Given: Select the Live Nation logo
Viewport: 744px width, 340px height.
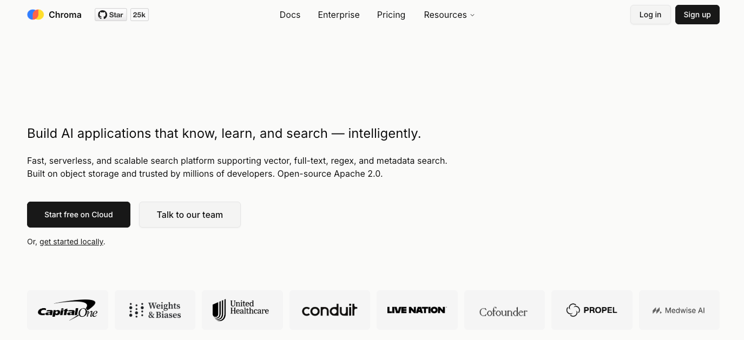Looking at the screenshot, I should click(x=417, y=310).
